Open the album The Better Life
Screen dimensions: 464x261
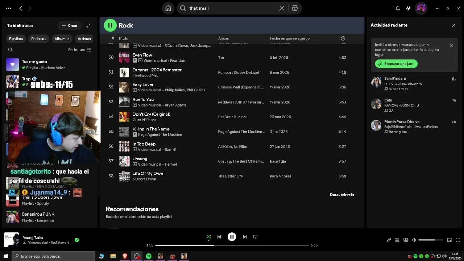(x=231, y=176)
